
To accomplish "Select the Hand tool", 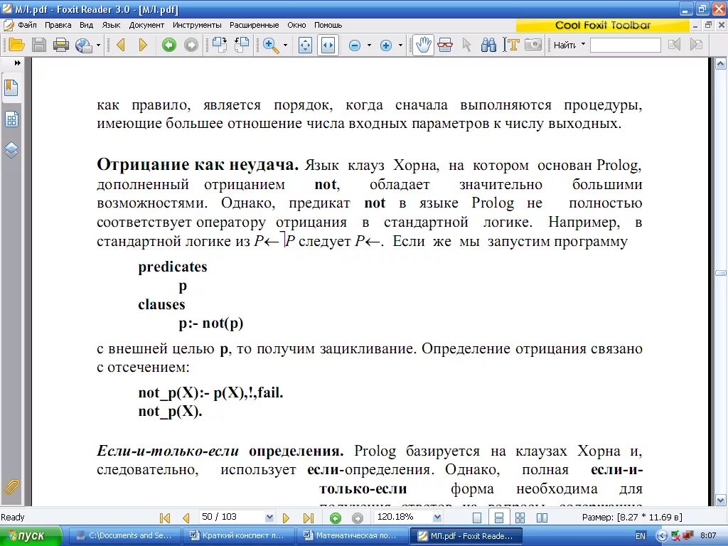I will [x=423, y=45].
